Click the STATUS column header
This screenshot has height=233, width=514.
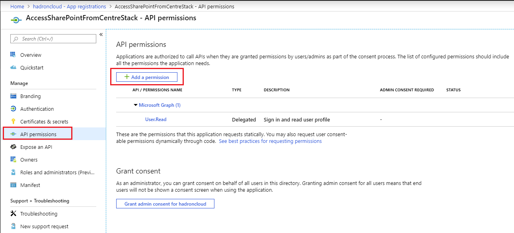453,90
